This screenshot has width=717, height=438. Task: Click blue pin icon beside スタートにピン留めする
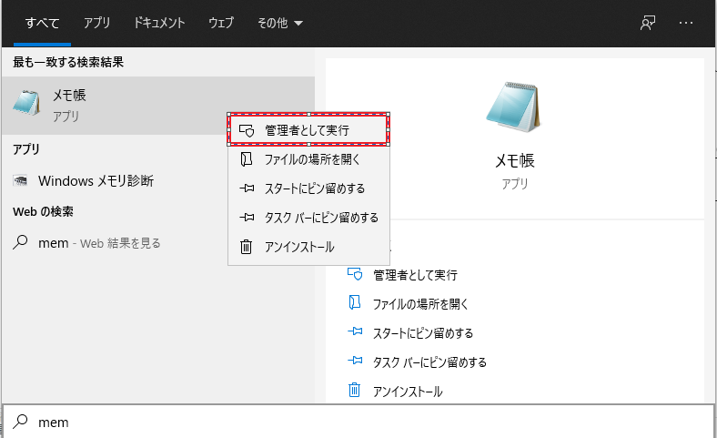355,331
